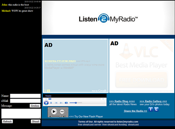The width and height of the screenshot is (175, 129).
Task: Stop the media player stream
Action: coord(51,103)
